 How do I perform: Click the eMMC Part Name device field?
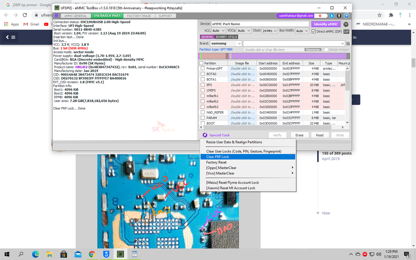click(x=260, y=24)
